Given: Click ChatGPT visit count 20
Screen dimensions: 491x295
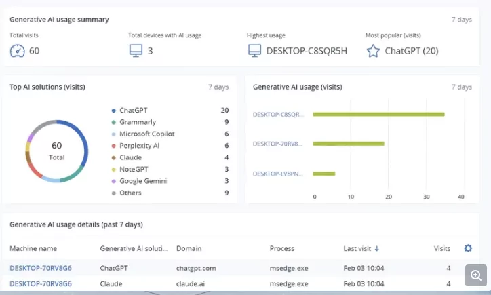Looking at the screenshot, I should (224, 111).
